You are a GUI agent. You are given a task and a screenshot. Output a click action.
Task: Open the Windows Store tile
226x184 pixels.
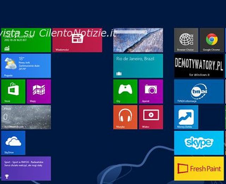13,92
